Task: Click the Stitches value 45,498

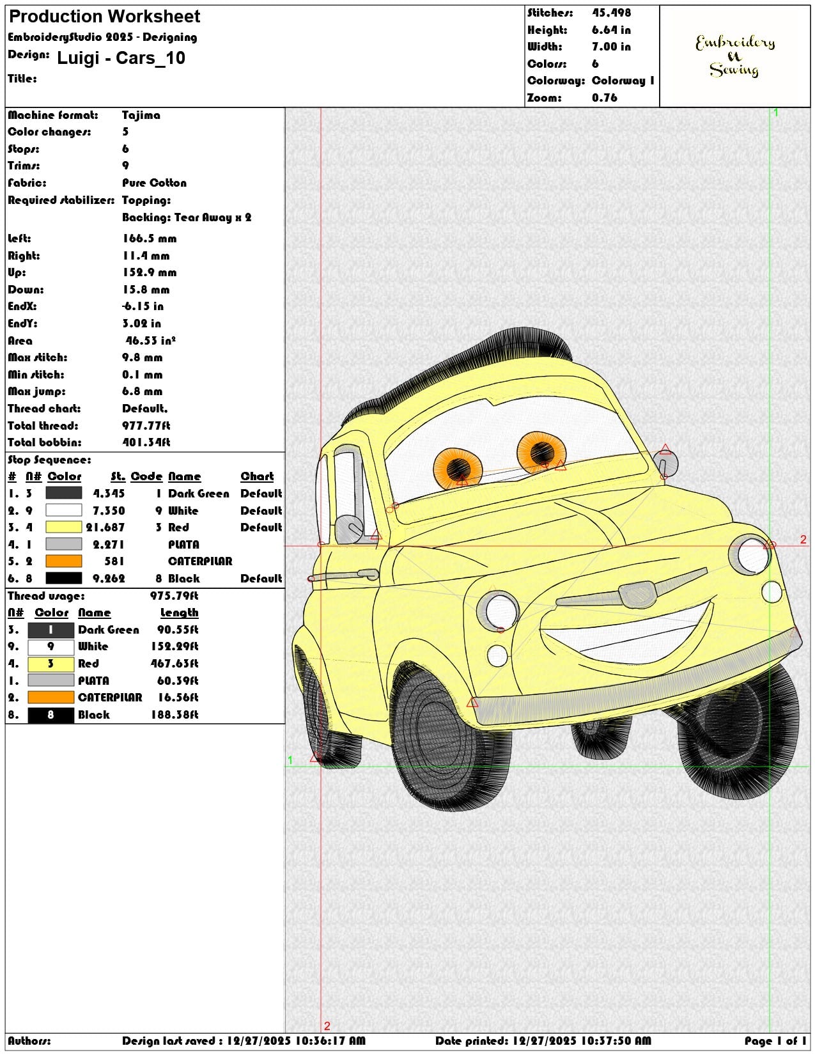Action: click(x=611, y=13)
